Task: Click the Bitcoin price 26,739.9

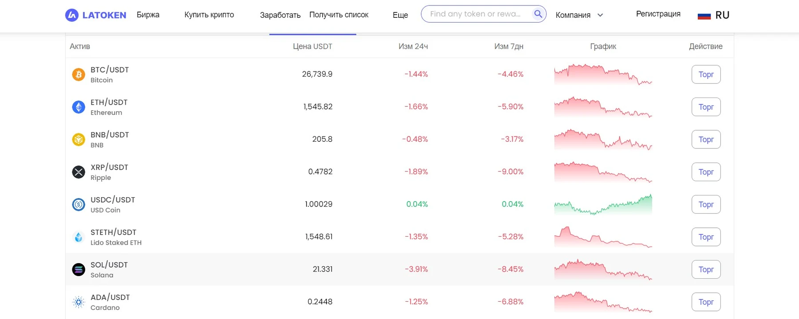Action: 317,74
